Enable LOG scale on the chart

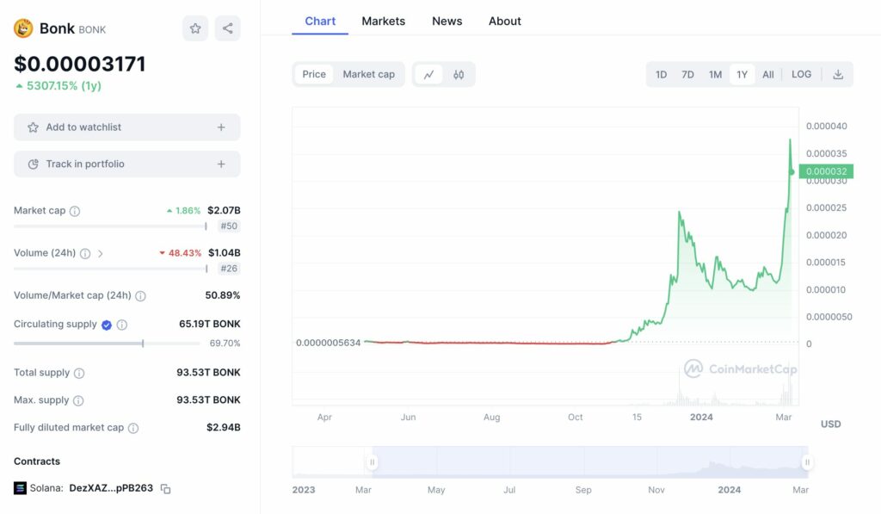pyautogui.click(x=801, y=74)
